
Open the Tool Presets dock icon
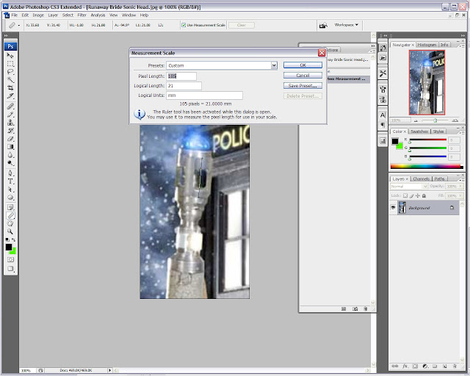[383, 73]
